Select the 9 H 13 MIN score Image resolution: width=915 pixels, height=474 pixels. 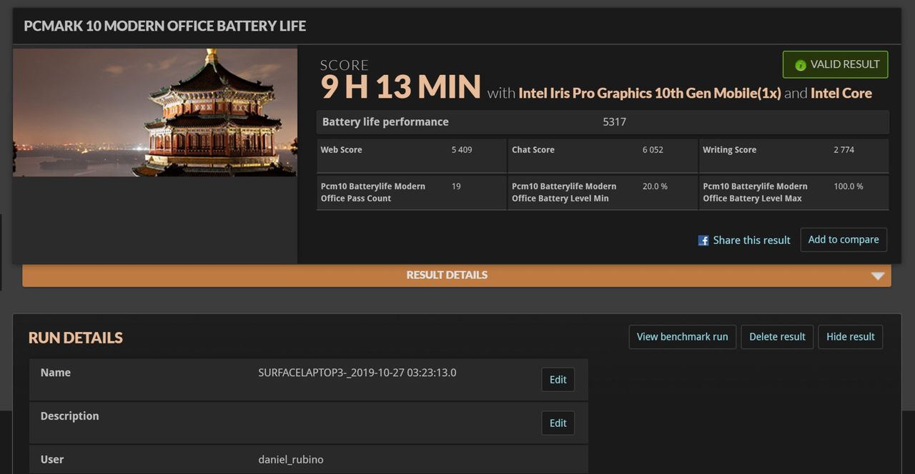coord(400,87)
